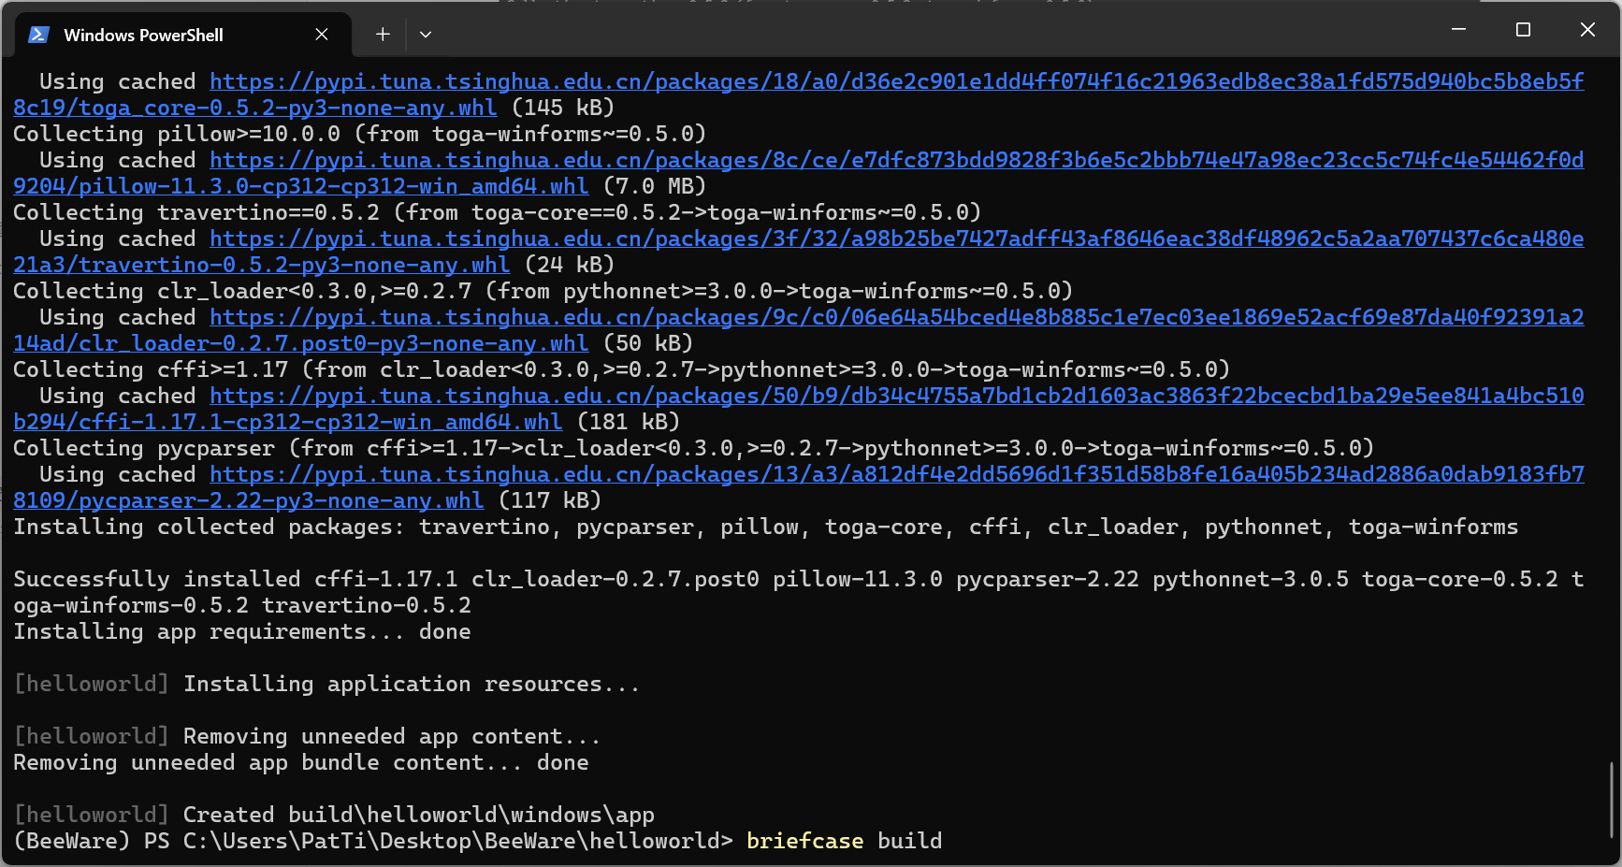Click 'Collecting pillow>=10.0.0' line
The image size is (1622, 867).
point(360,135)
